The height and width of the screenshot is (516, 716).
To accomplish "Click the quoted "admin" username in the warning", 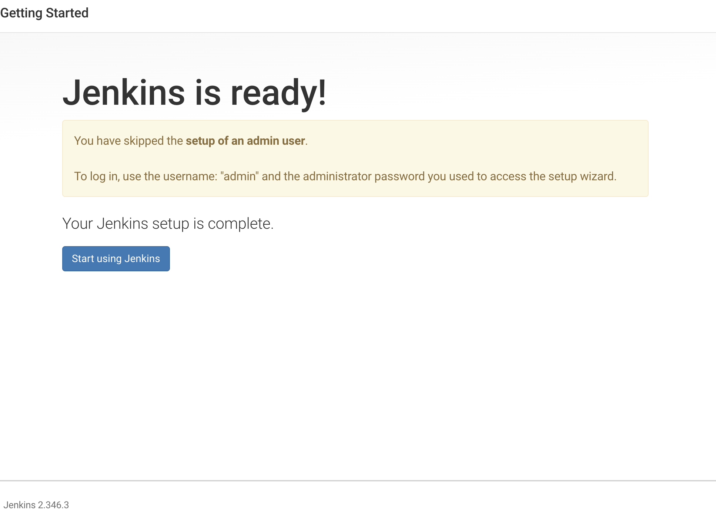I will (239, 177).
